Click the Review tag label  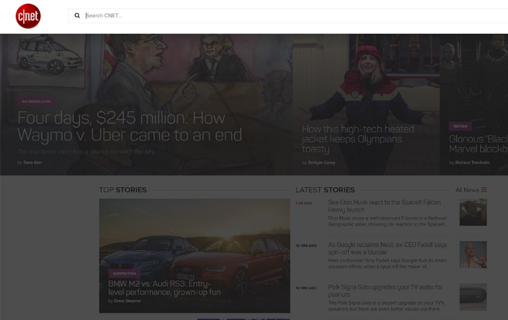(x=460, y=126)
